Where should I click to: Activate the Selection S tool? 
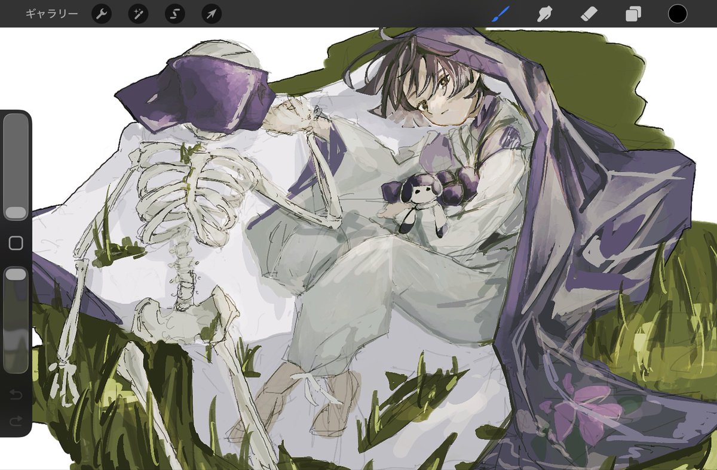coord(175,14)
